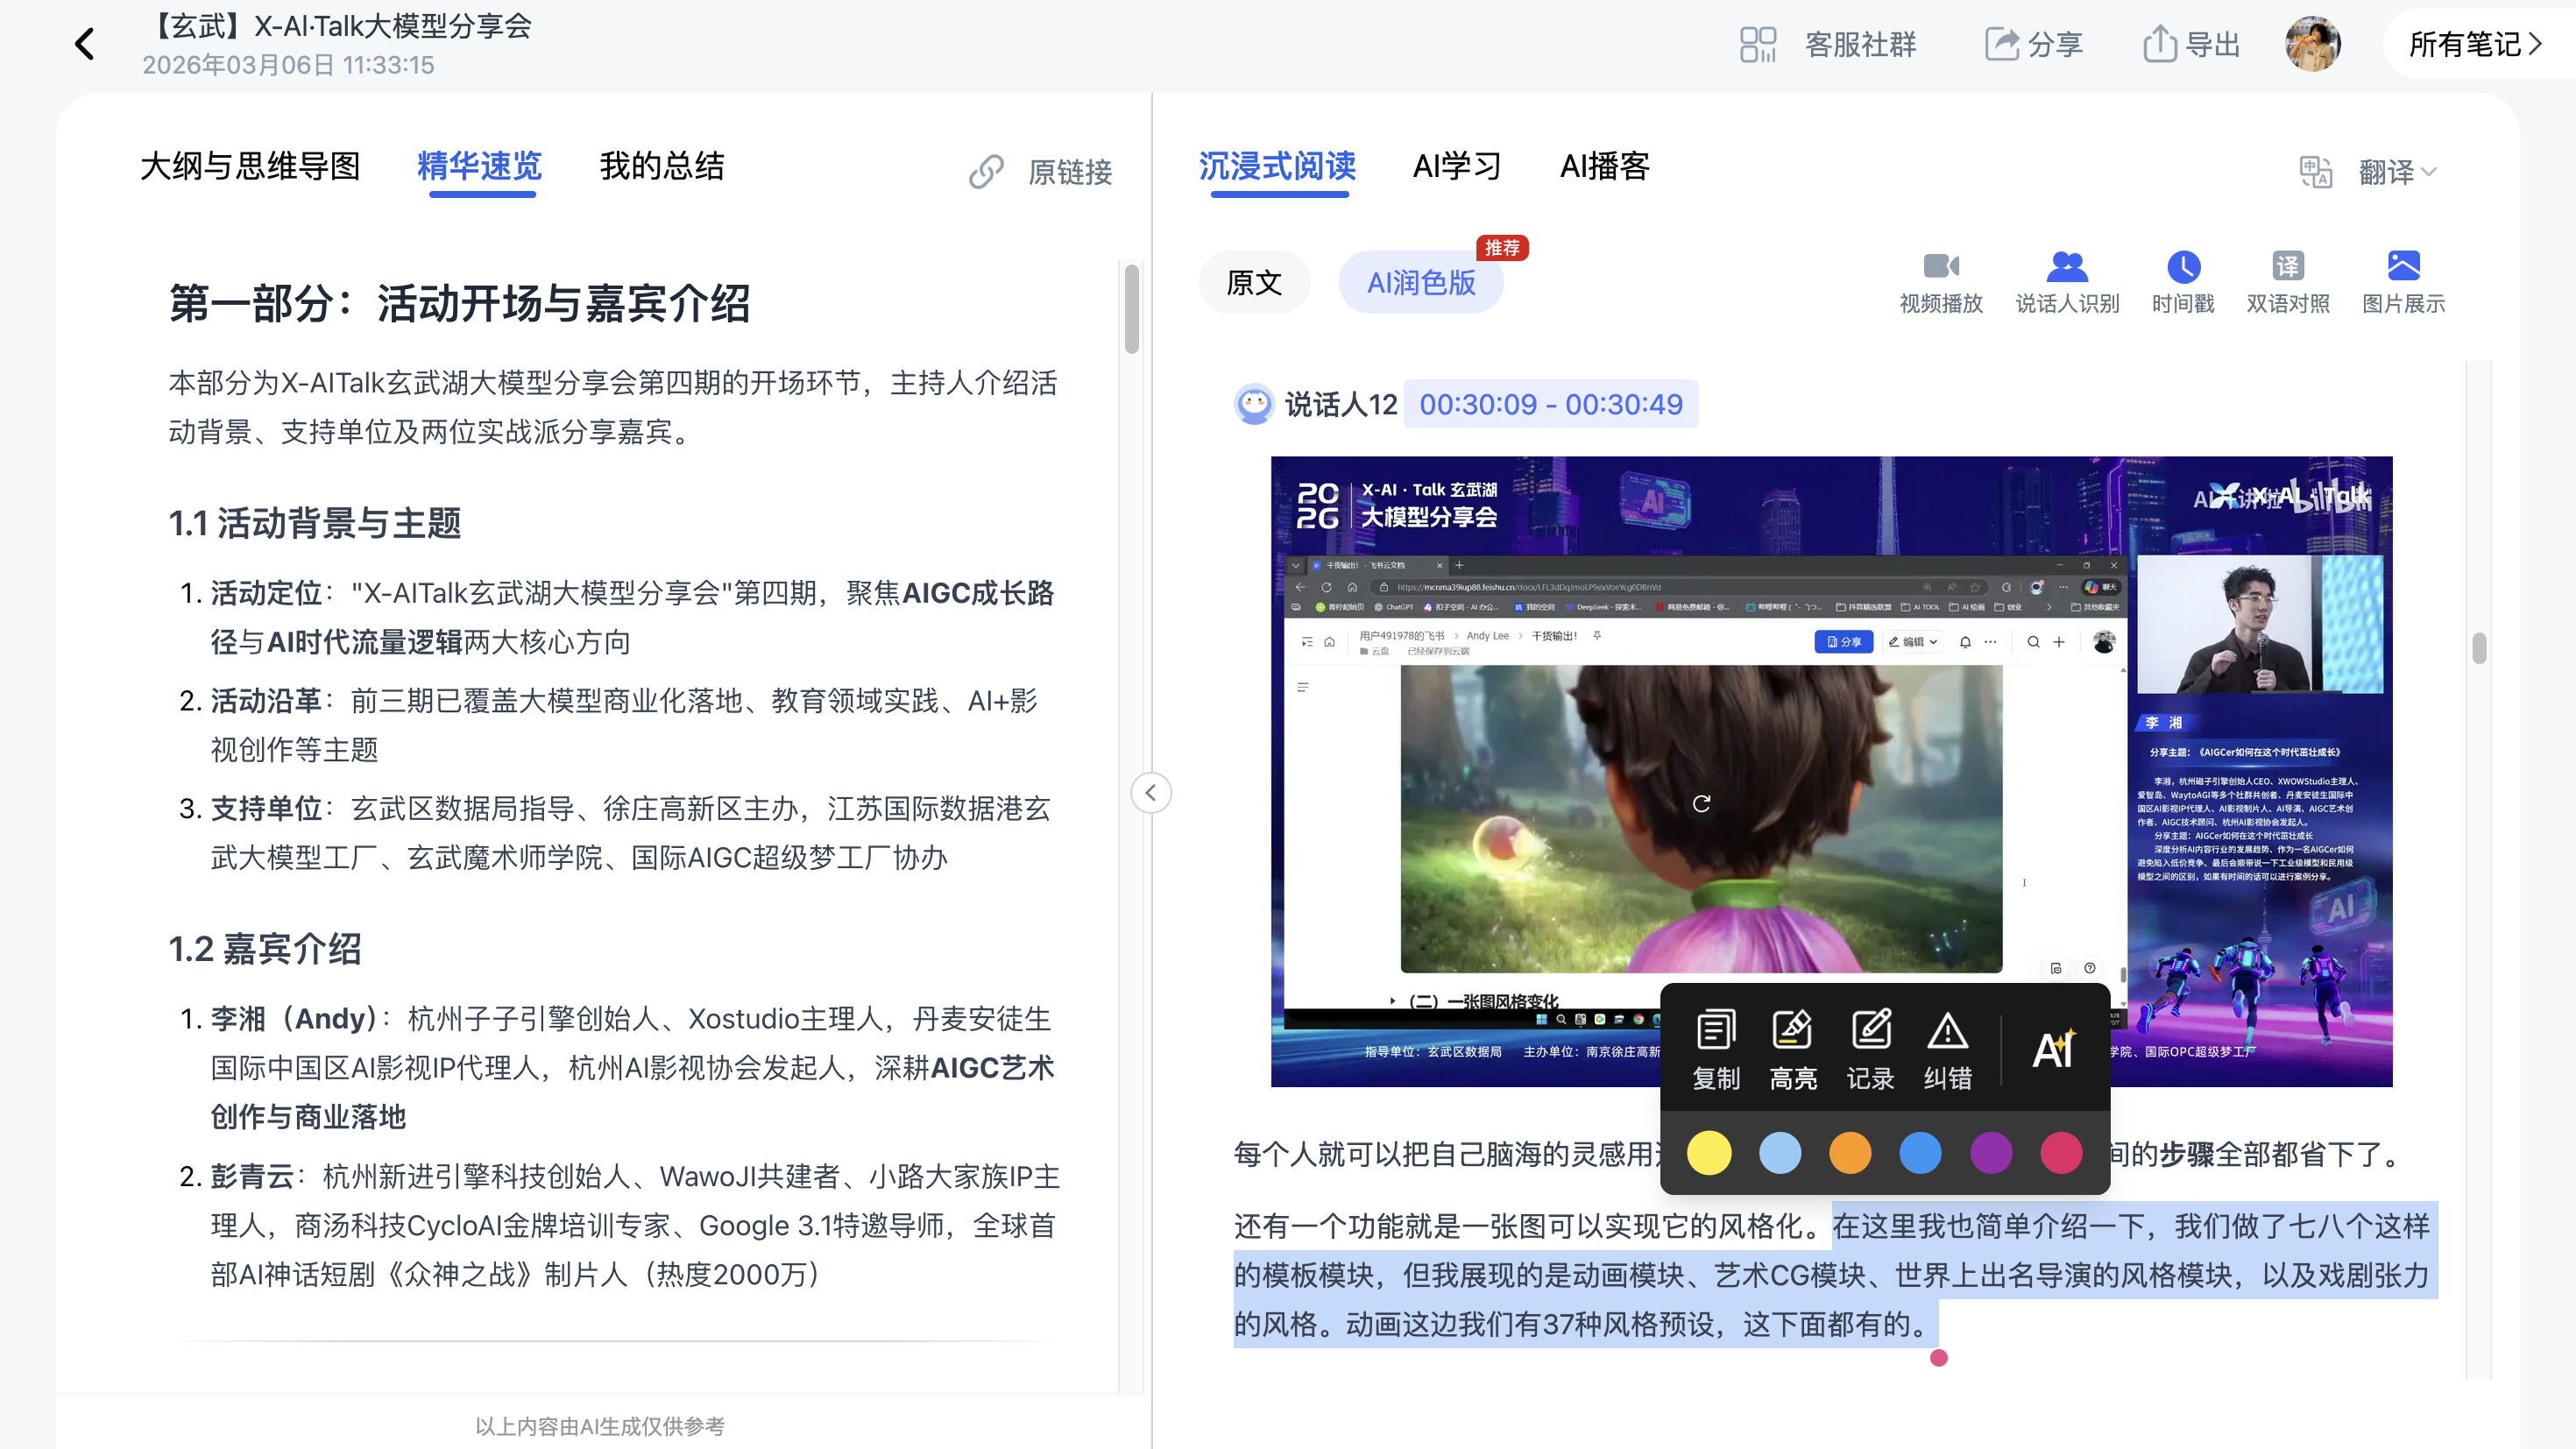Switch to AI学习 tab

(1457, 166)
